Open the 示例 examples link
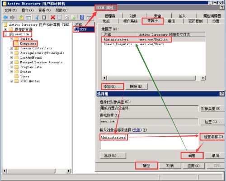This screenshot has height=181, width=226. tap(137, 130)
